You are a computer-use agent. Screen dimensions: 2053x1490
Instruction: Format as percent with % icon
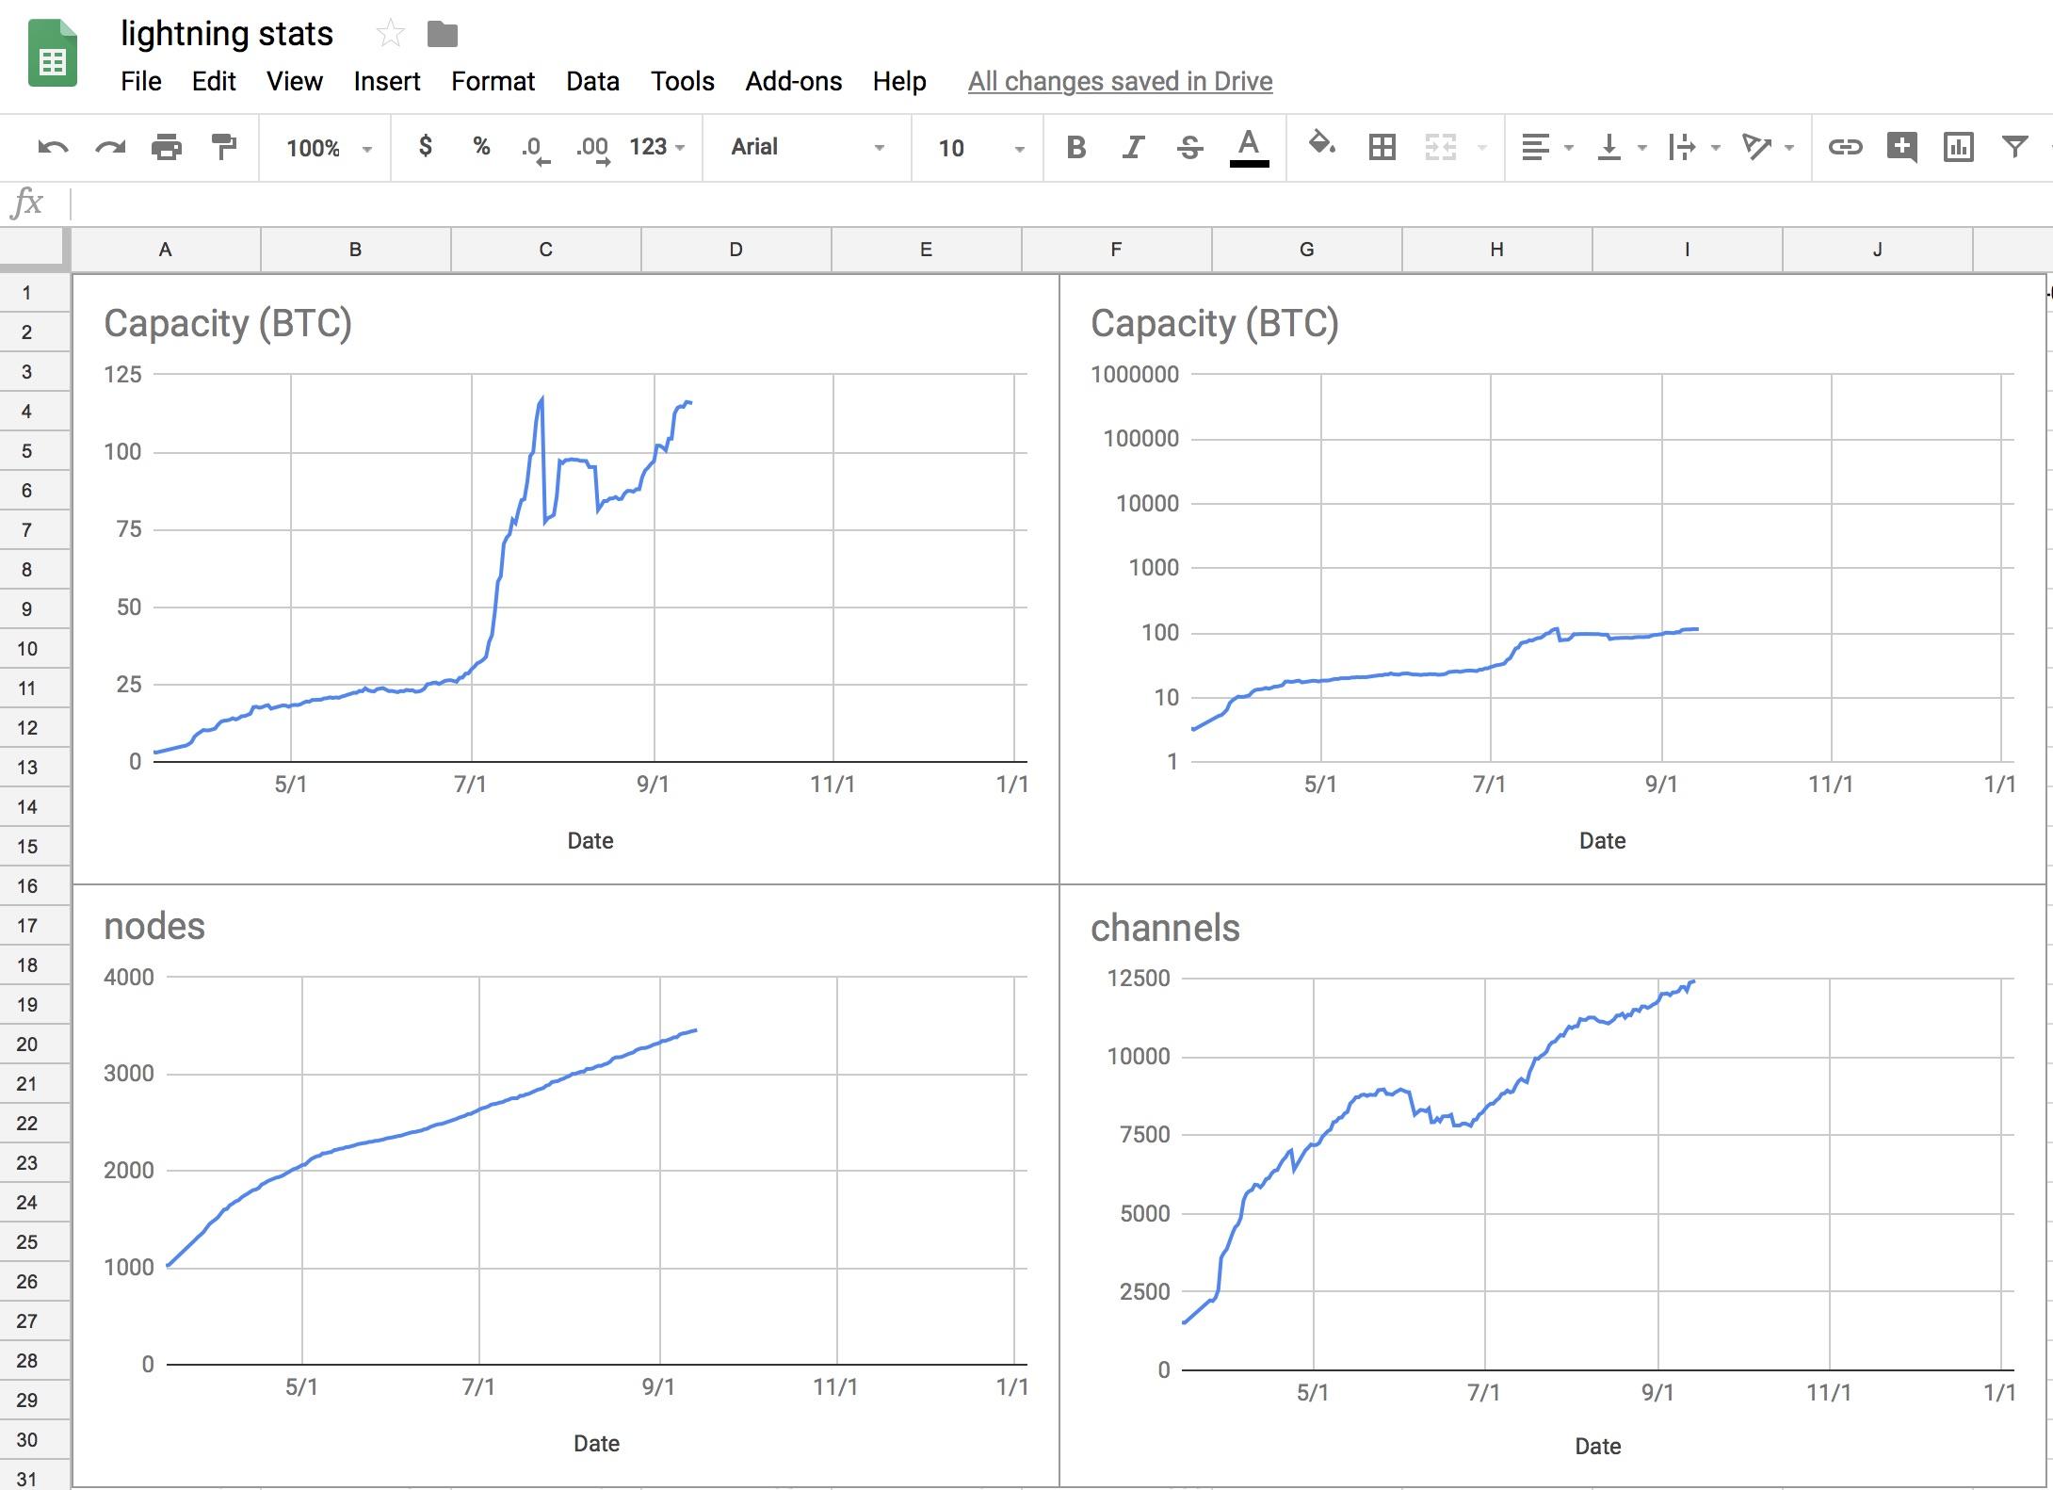[x=481, y=146]
